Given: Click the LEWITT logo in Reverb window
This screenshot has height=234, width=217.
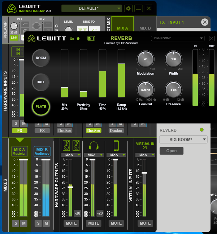Looking at the screenshot, I should pyautogui.click(x=47, y=39).
